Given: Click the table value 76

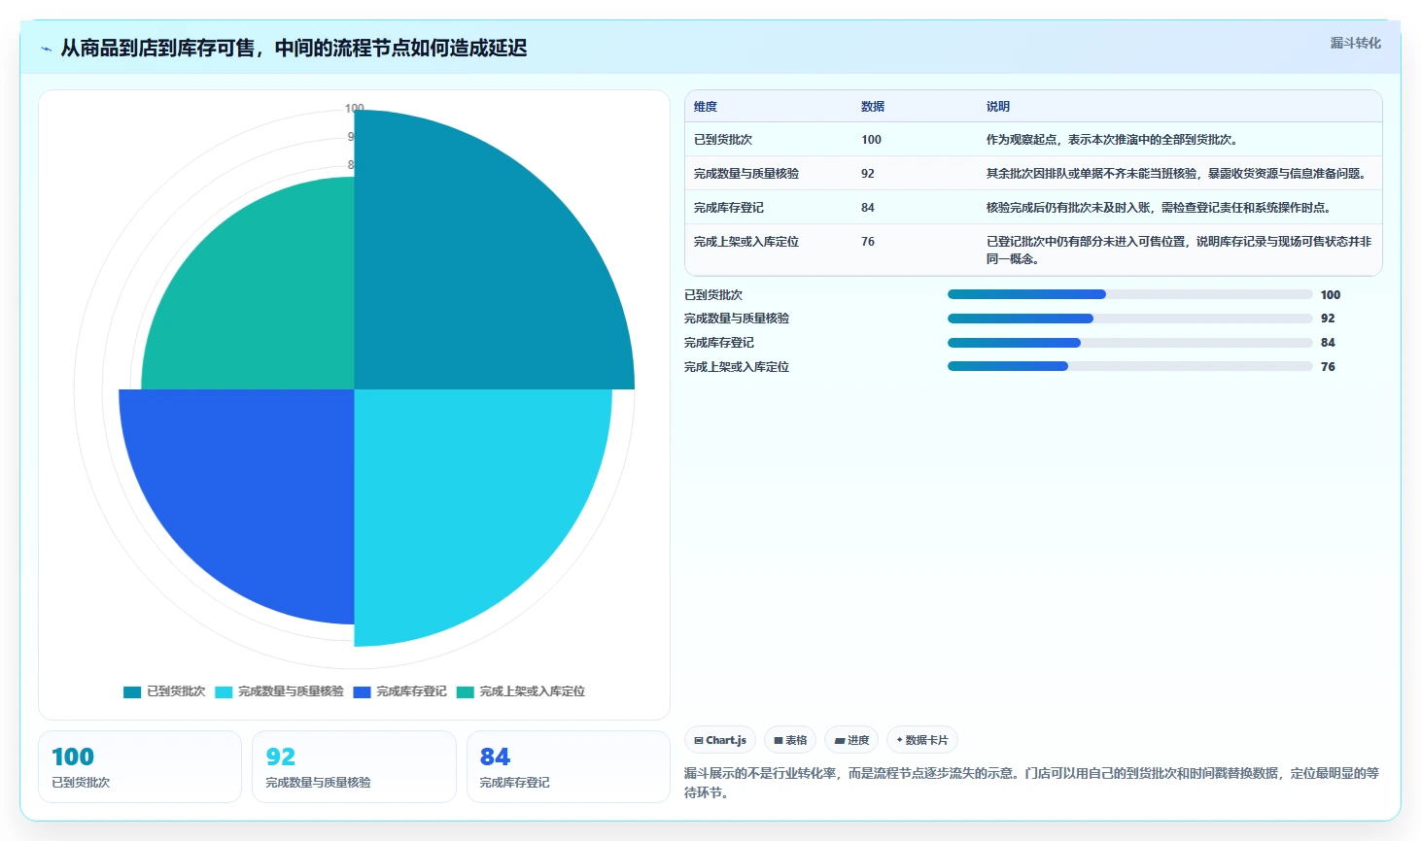Looking at the screenshot, I should pyautogui.click(x=868, y=242).
